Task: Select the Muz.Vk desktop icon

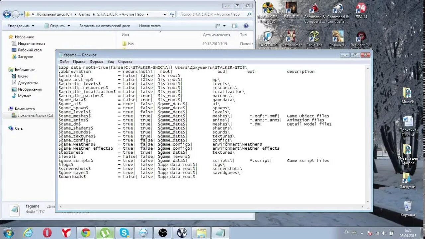Action: pyautogui.click(x=407, y=96)
